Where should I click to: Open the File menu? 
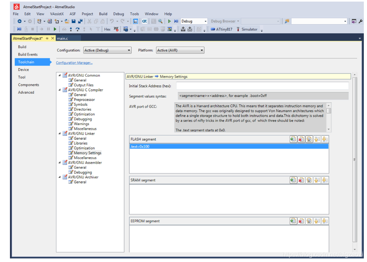(16, 14)
